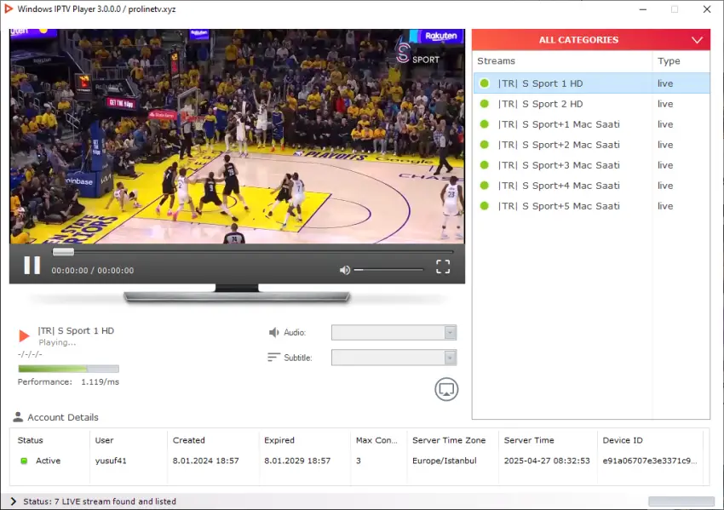
Task: Click green dot for S Sport 1 HD
Action: pyautogui.click(x=485, y=83)
